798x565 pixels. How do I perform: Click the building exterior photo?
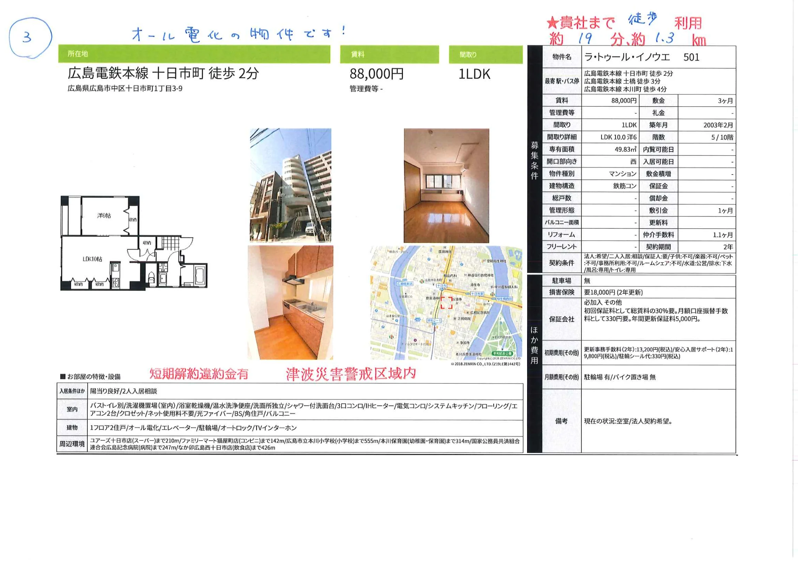pos(290,185)
